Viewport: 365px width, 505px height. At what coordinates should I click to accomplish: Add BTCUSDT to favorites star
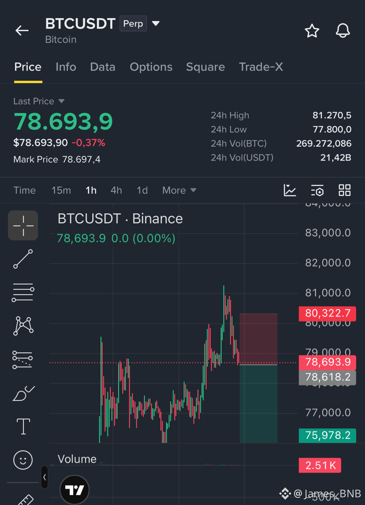click(312, 30)
